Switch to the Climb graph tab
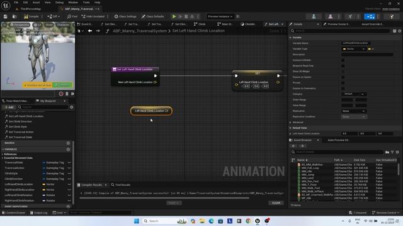The width and height of the screenshot is (403, 226). point(200,24)
